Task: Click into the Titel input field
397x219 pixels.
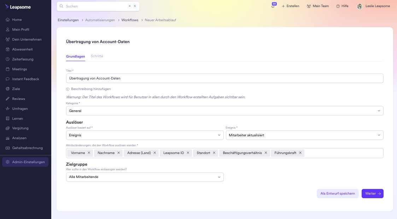Action: point(224,78)
